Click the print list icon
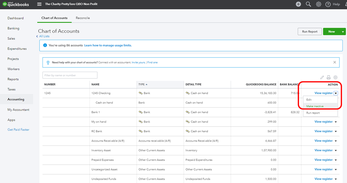This screenshot has height=183, width=347. point(329,77)
